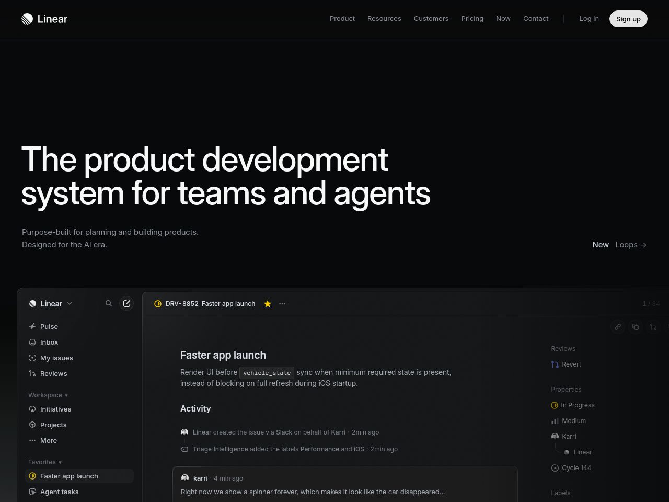Image resolution: width=669 pixels, height=502 pixels.
Task: Copy the issue link with the chain icon
Action: click(618, 327)
